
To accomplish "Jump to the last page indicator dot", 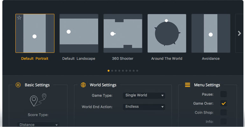I will [137, 71].
